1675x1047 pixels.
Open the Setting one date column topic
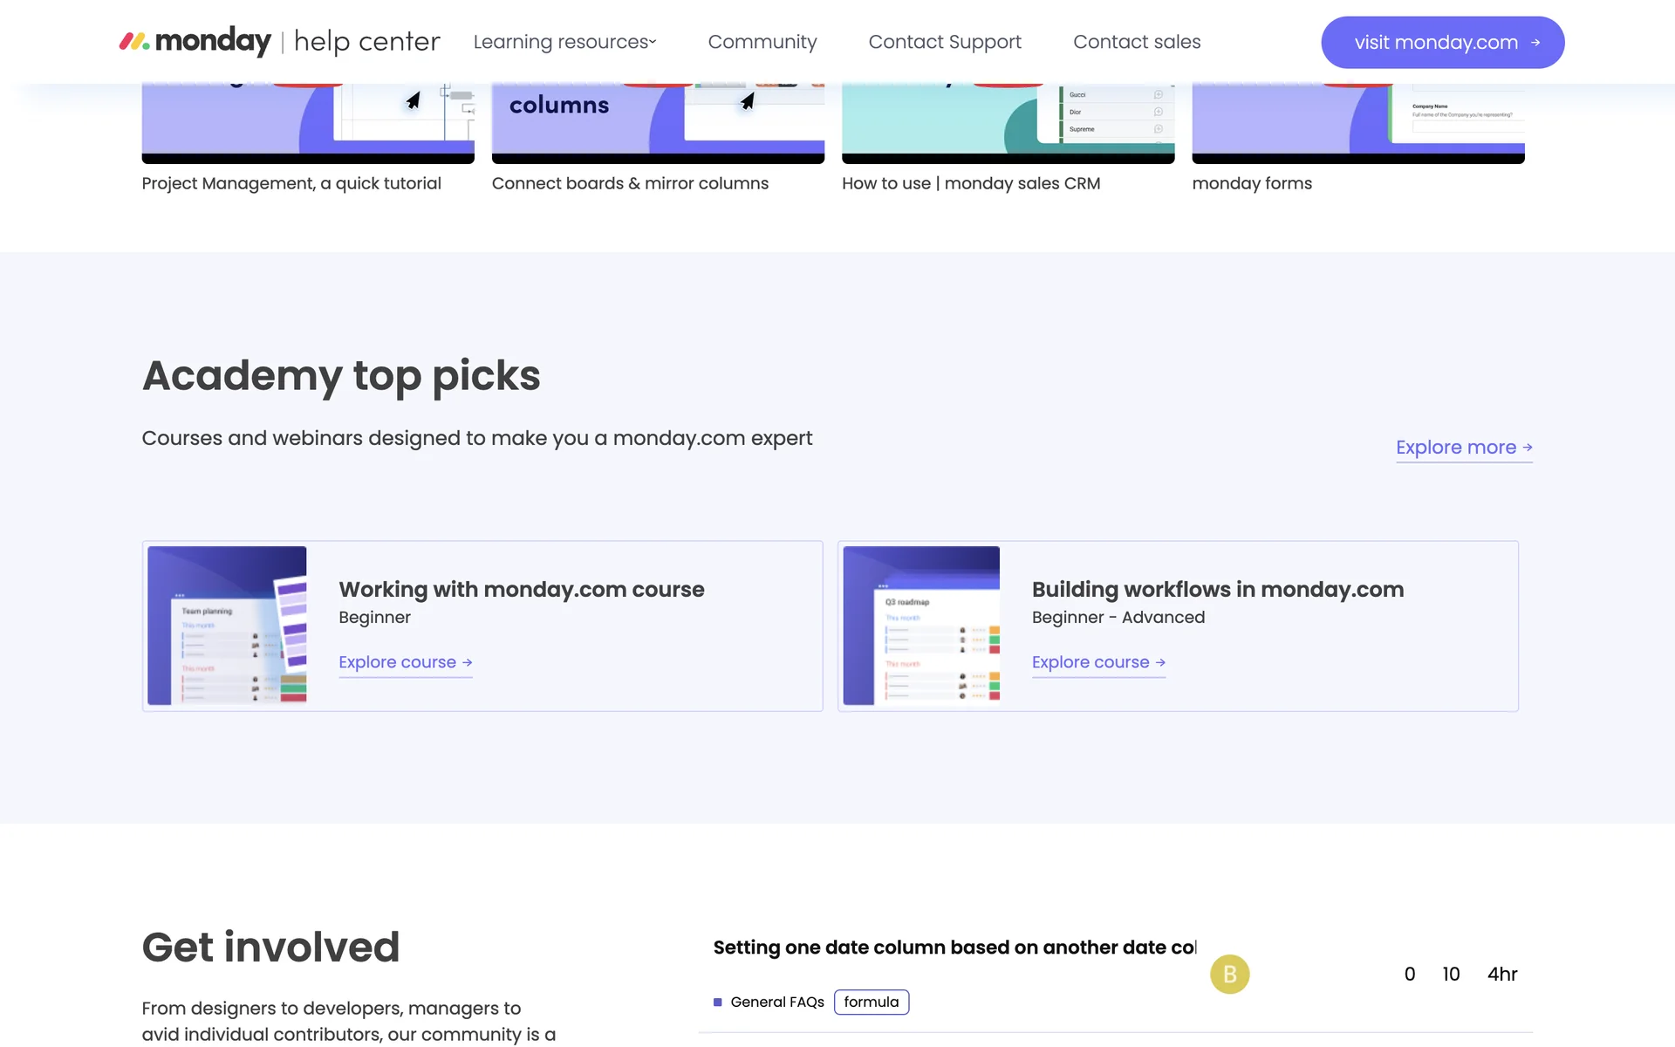tap(954, 948)
